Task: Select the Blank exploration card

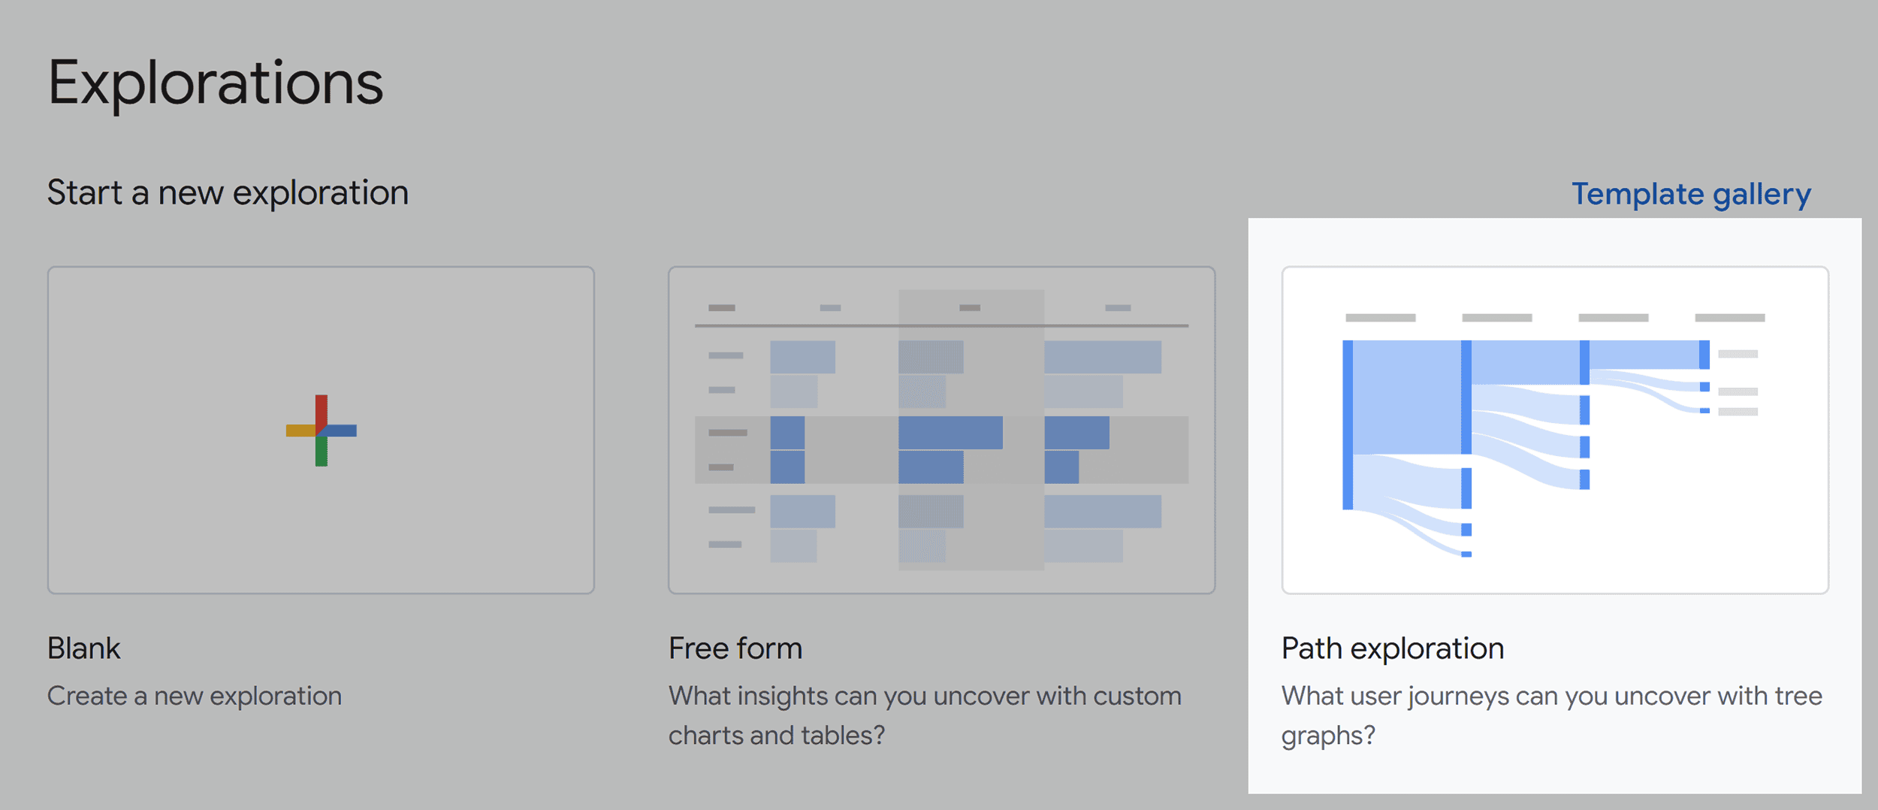Action: (x=321, y=430)
